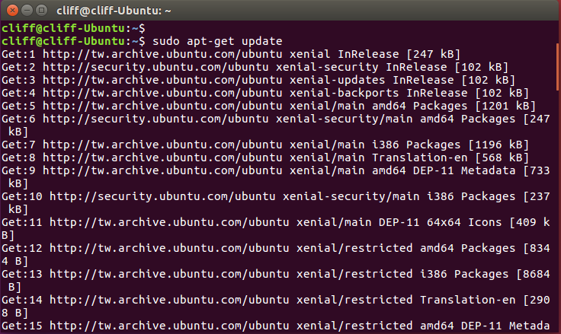Minimize the terminal window

(x=27, y=11)
